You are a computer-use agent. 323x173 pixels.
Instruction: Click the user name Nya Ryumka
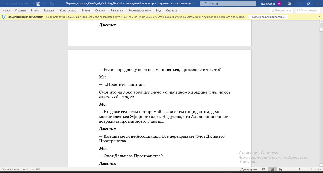click(x=268, y=4)
